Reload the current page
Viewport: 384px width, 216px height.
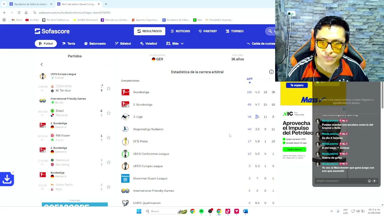pos(19,13)
